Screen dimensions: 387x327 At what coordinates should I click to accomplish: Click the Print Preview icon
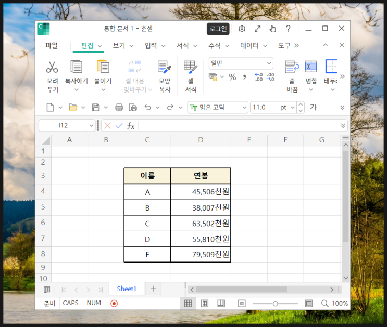pyautogui.click(x=133, y=108)
